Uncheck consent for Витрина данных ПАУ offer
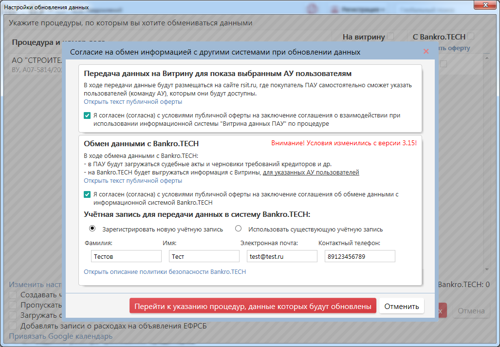 click(x=87, y=116)
